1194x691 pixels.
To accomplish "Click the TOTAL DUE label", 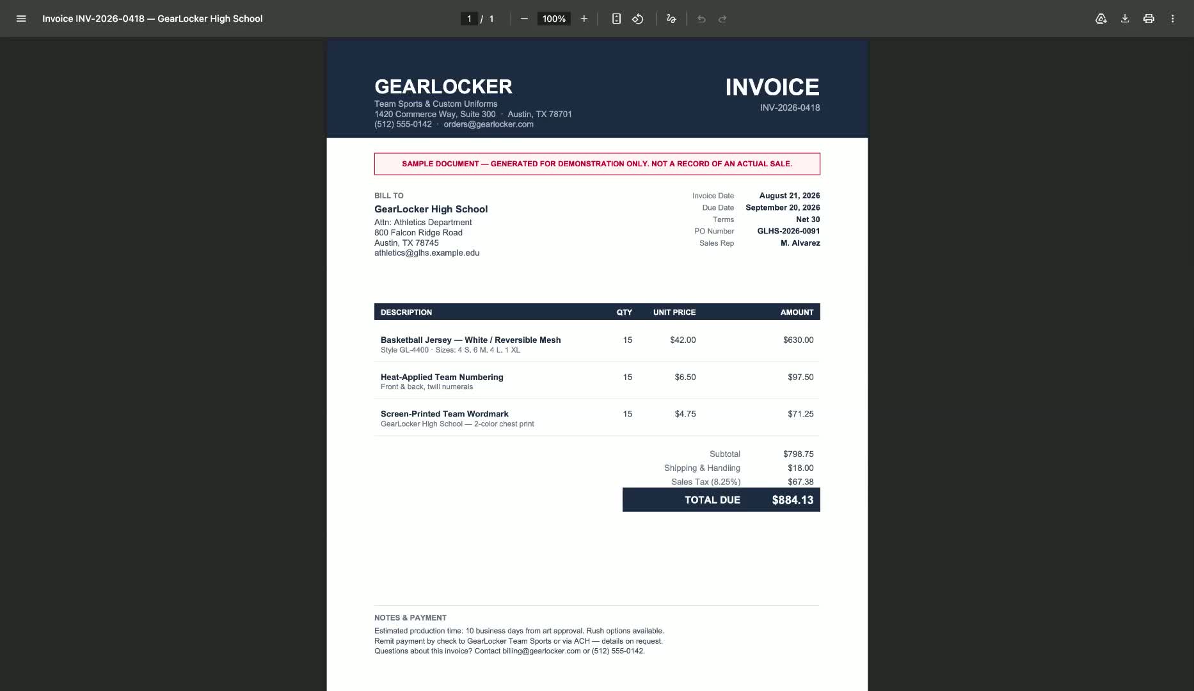I will [712, 500].
